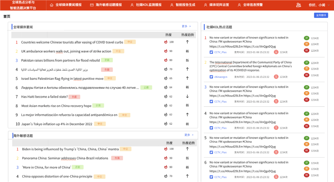Click the orange 赞 like icon on post 2
Viewport: 334px width, 182px height.
click(x=306, y=69)
